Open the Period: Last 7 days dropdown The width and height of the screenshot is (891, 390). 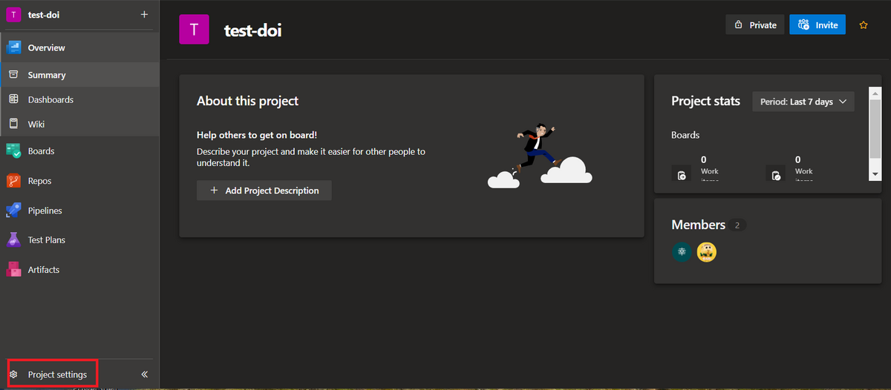[803, 102]
